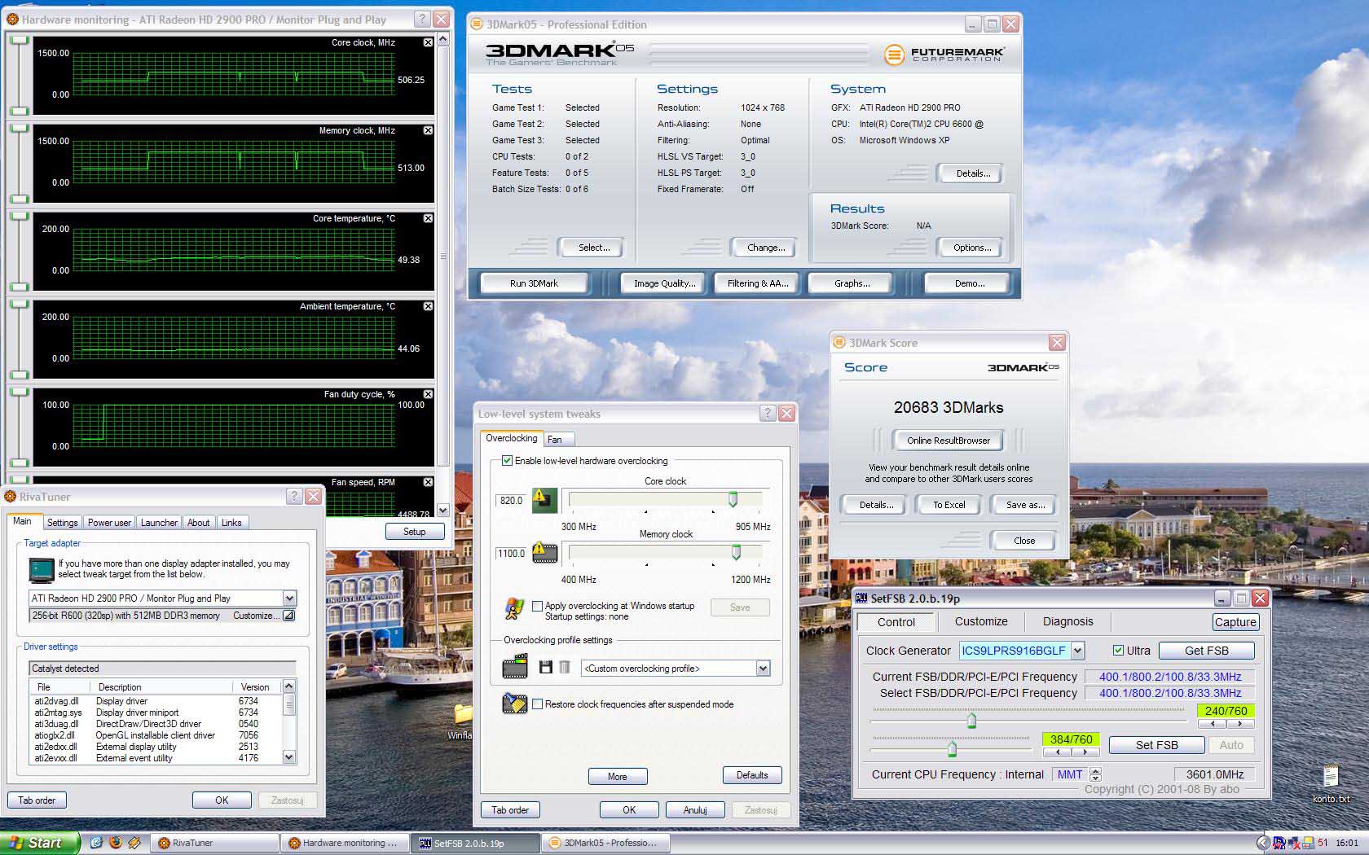Click help button in RivaTuner title bar
The width and height of the screenshot is (1369, 855).
(x=294, y=496)
